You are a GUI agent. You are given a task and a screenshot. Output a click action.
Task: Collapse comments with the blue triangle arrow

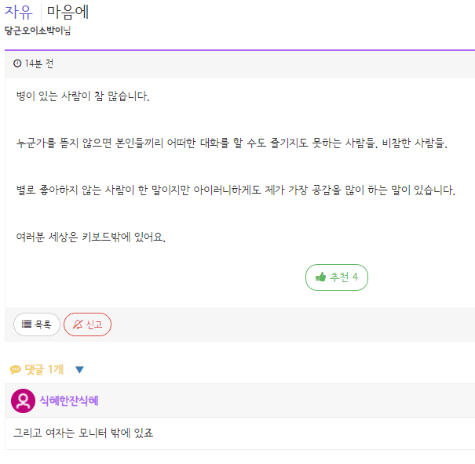[79, 370]
